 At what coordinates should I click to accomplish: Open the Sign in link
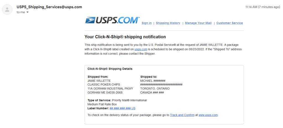[x=146, y=23]
